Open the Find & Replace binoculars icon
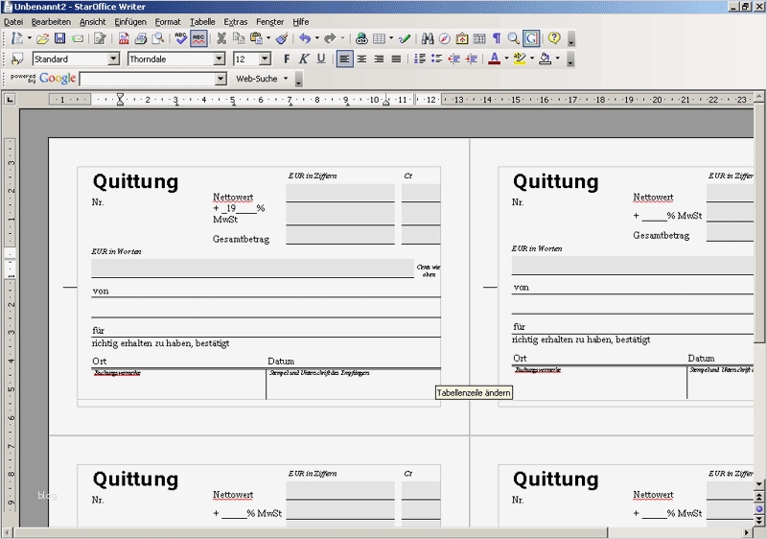Viewport: 767px width, 539px height. (427, 39)
